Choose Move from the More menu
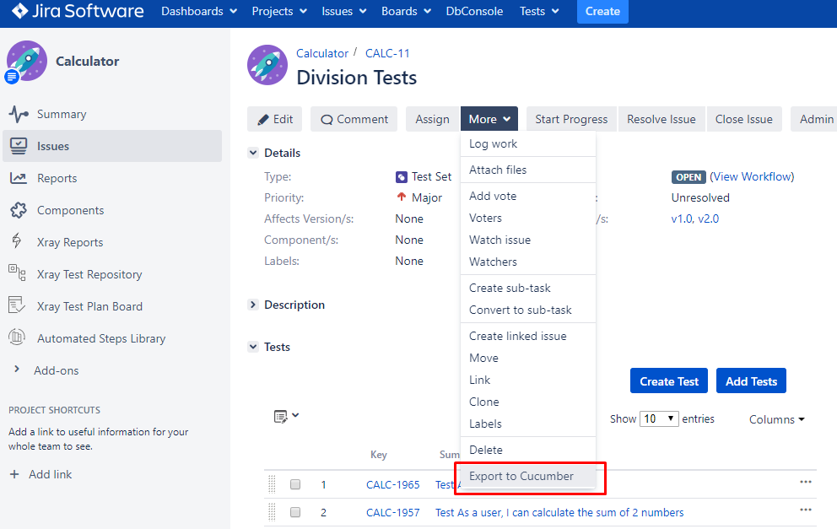Viewport: 837px width, 529px height. pyautogui.click(x=528, y=358)
